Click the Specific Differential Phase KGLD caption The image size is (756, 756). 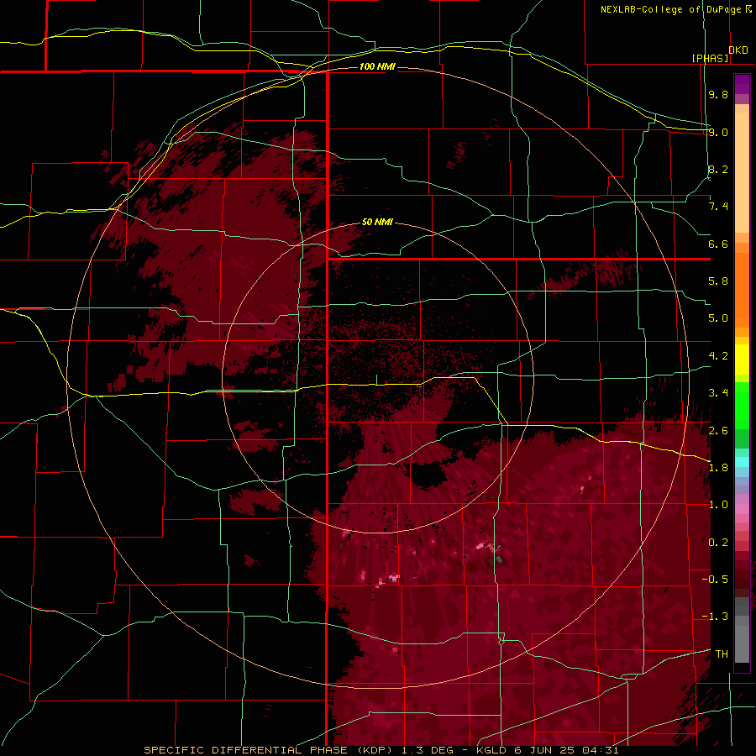point(381,750)
